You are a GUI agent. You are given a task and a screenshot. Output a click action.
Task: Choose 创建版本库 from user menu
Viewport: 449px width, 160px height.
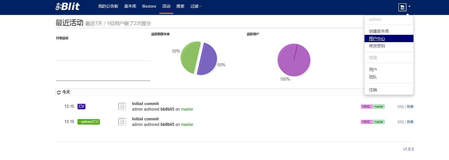(389, 31)
